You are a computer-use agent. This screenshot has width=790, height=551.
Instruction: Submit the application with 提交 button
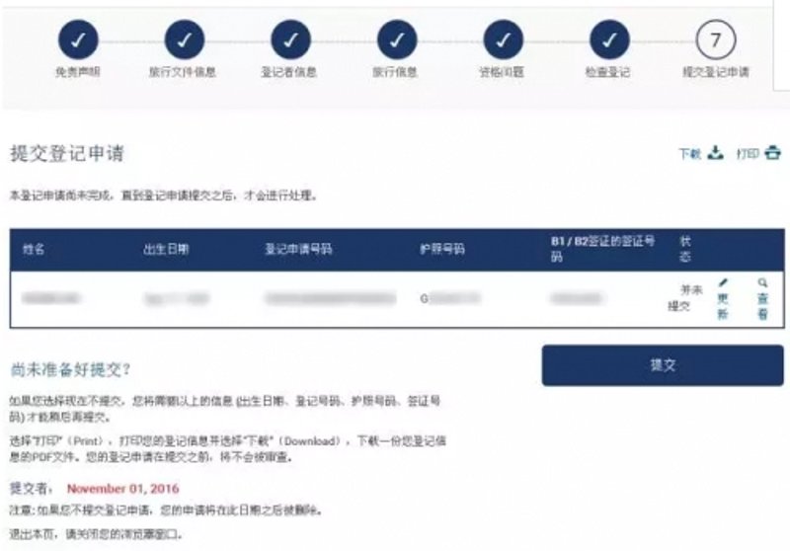[663, 365]
